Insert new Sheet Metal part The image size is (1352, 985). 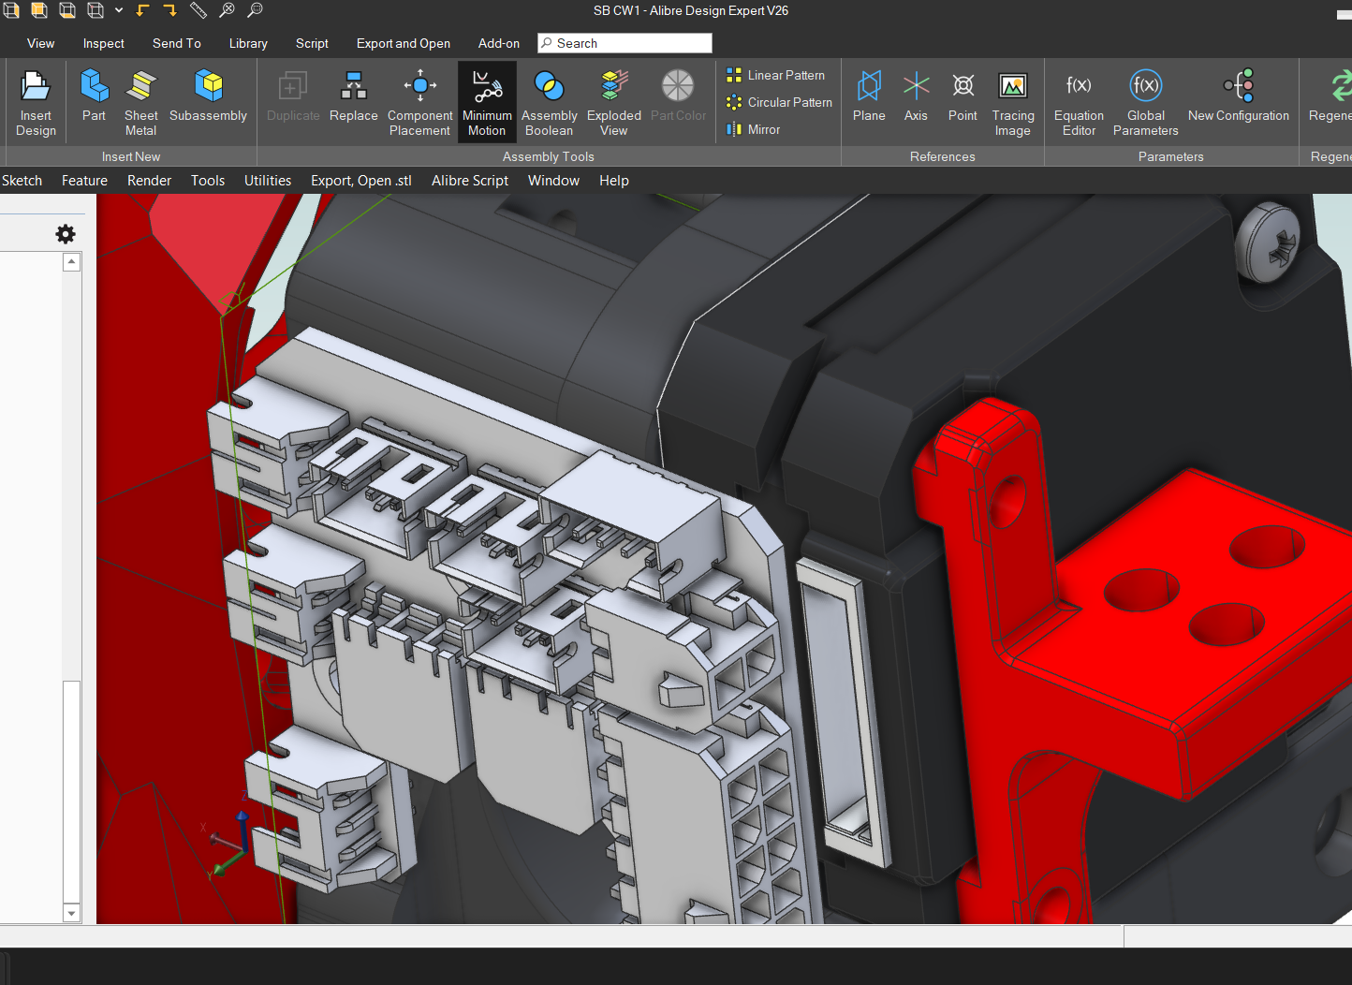pyautogui.click(x=140, y=103)
